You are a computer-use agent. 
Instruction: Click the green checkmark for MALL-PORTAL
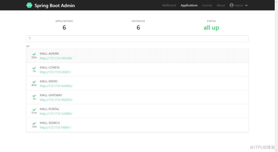pos(34,110)
